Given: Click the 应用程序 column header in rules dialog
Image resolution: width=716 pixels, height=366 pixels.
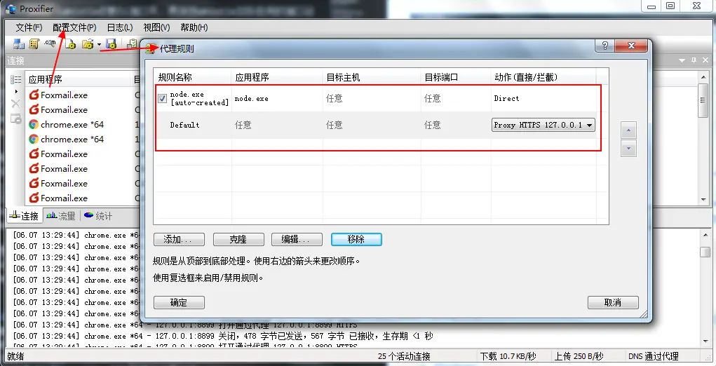Looking at the screenshot, I should click(277, 78).
